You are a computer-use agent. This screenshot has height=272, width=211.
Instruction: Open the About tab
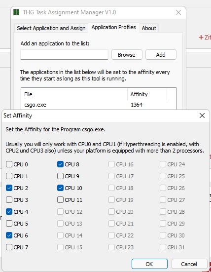pyautogui.click(x=149, y=28)
